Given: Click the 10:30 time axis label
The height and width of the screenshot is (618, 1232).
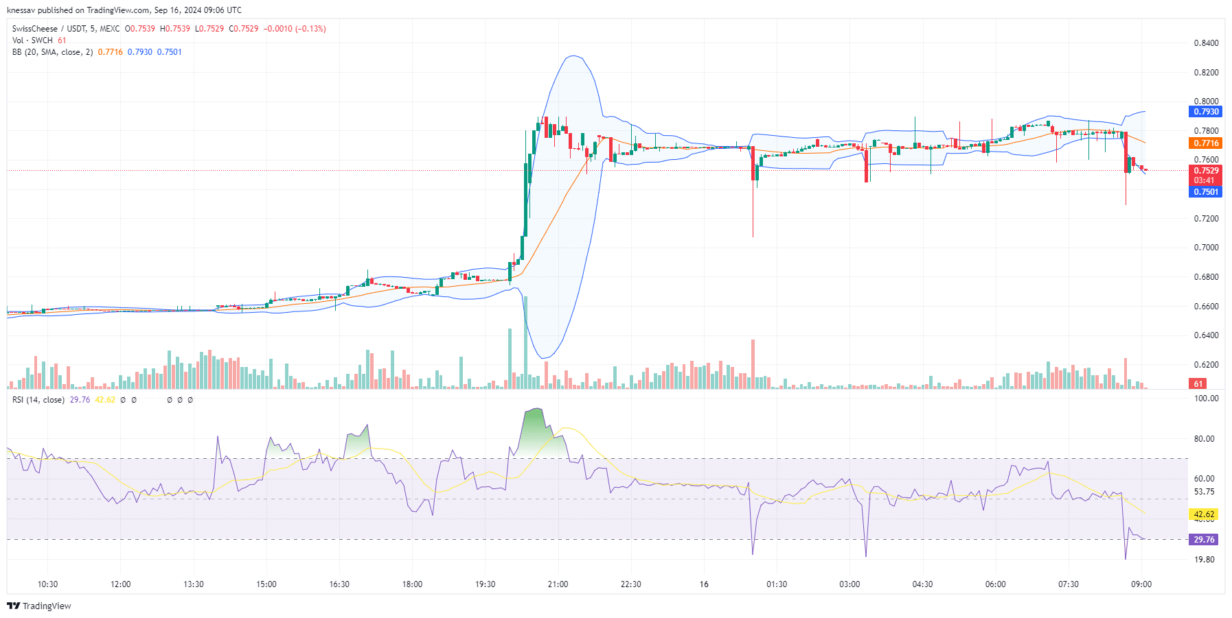Looking at the screenshot, I should pos(47,584).
